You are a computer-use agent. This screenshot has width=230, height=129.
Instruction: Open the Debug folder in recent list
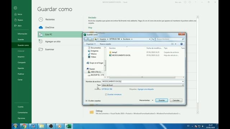[142, 112]
